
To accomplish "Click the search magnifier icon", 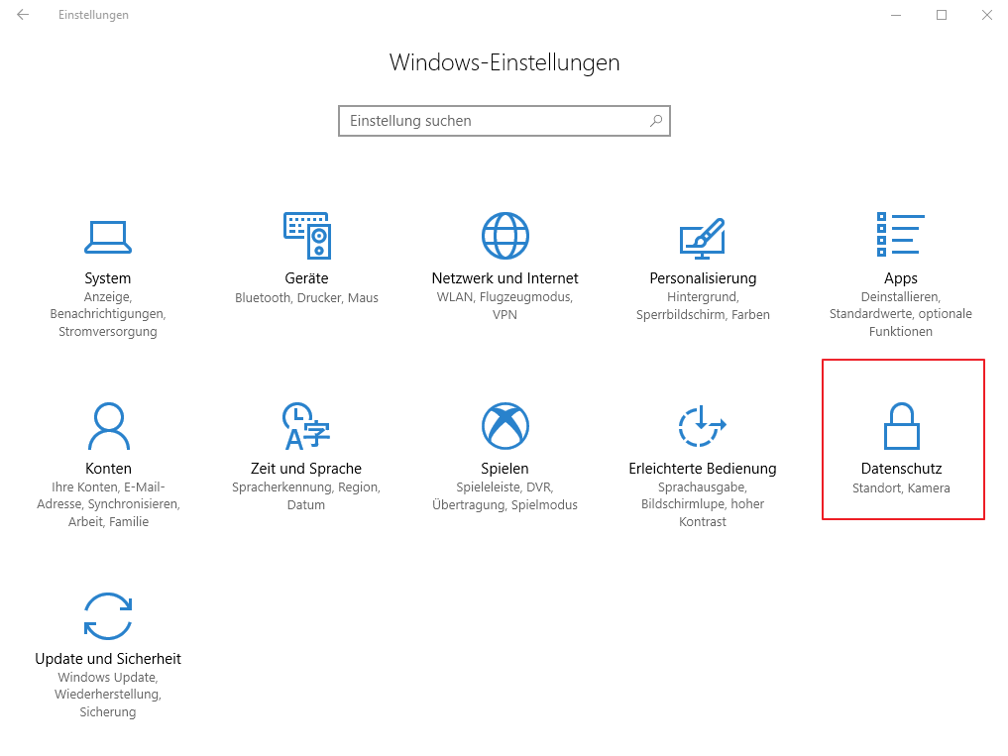I will pos(656,121).
